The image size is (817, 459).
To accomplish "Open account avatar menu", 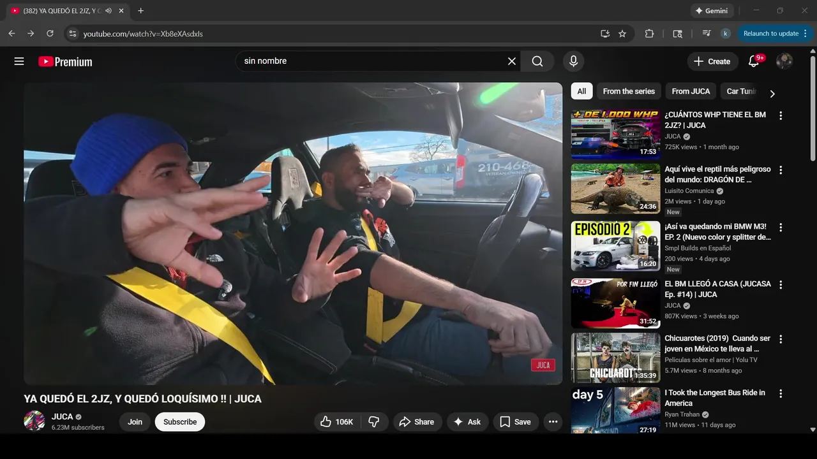I will click(x=784, y=61).
